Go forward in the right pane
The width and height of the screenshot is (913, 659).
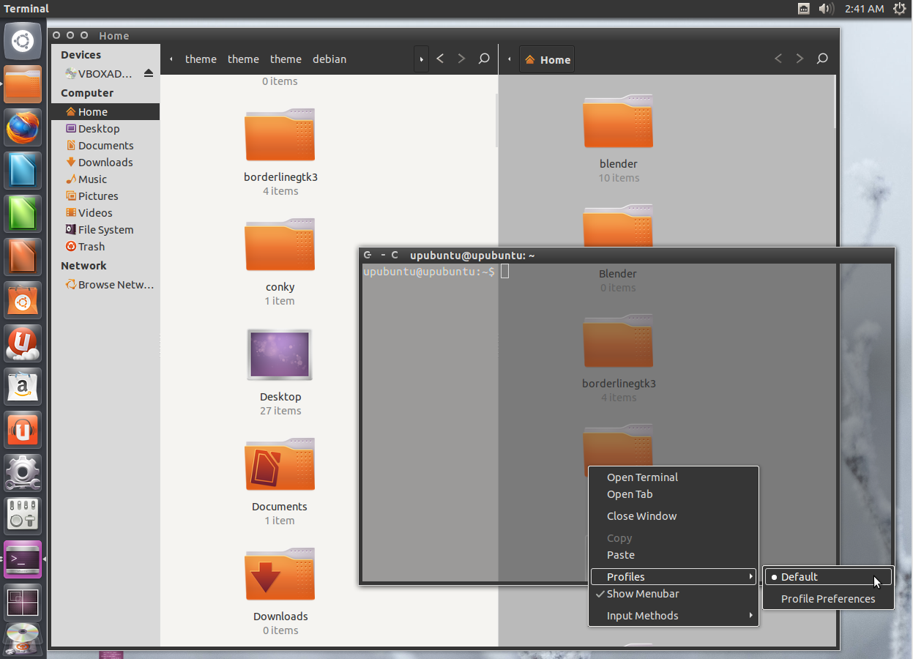pos(800,59)
